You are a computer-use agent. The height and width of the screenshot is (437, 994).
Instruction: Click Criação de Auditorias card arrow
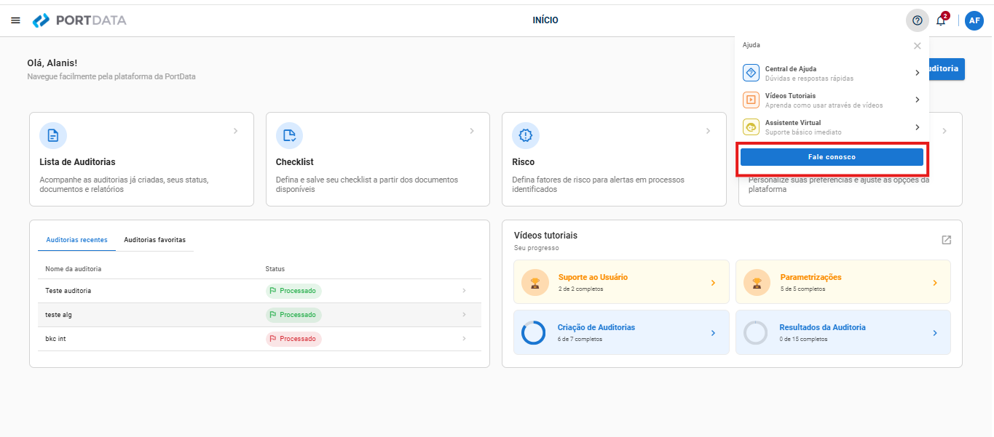tap(713, 333)
